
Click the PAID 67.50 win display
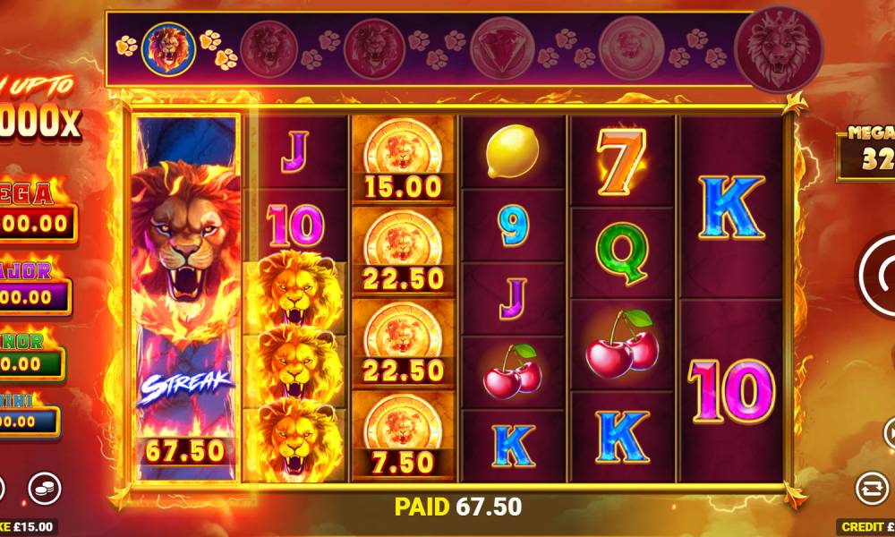458,507
